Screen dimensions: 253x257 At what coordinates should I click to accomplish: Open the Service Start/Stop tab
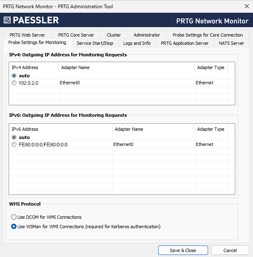[x=95, y=43]
